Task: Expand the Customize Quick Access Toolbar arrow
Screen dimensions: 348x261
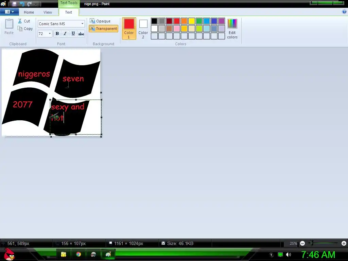Action: 36,4
